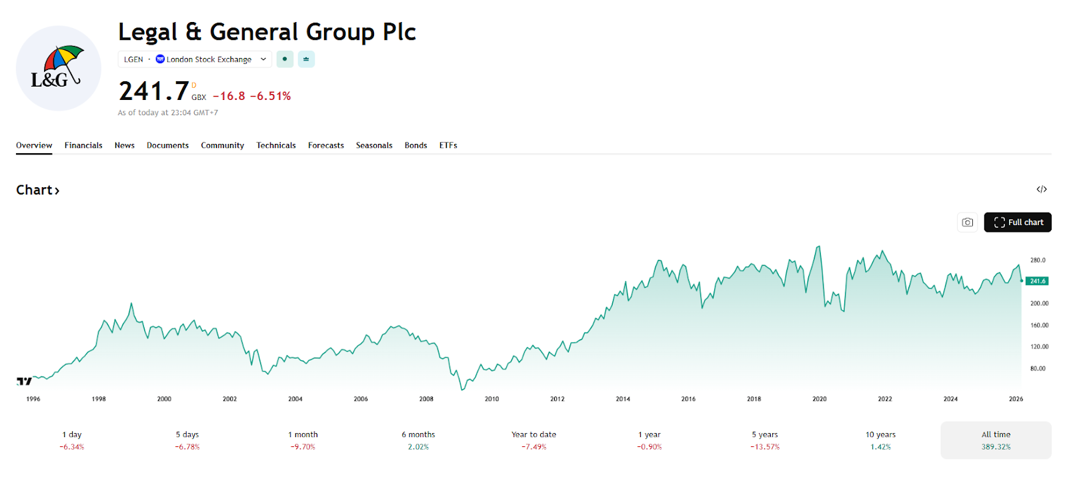1067x483 pixels.
Task: Go to the Forecasts tab
Action: pyautogui.click(x=326, y=145)
